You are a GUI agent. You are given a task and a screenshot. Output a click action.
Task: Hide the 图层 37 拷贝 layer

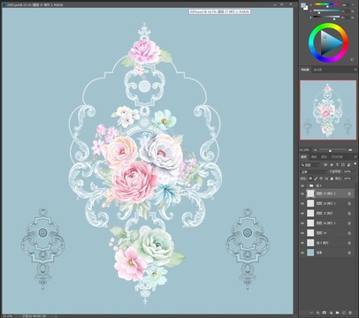302,213
